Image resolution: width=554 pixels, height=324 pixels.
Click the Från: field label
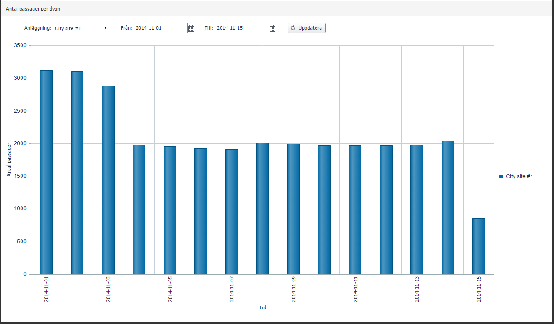(x=127, y=28)
